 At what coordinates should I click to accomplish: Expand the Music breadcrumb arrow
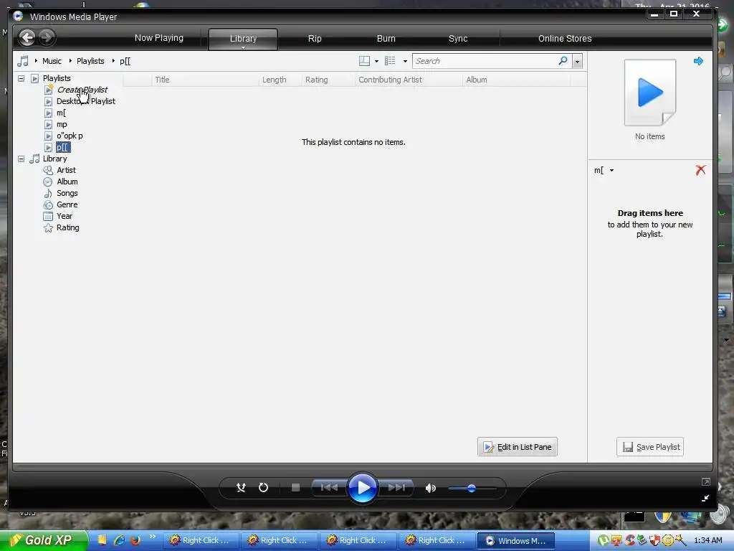pyautogui.click(x=36, y=61)
